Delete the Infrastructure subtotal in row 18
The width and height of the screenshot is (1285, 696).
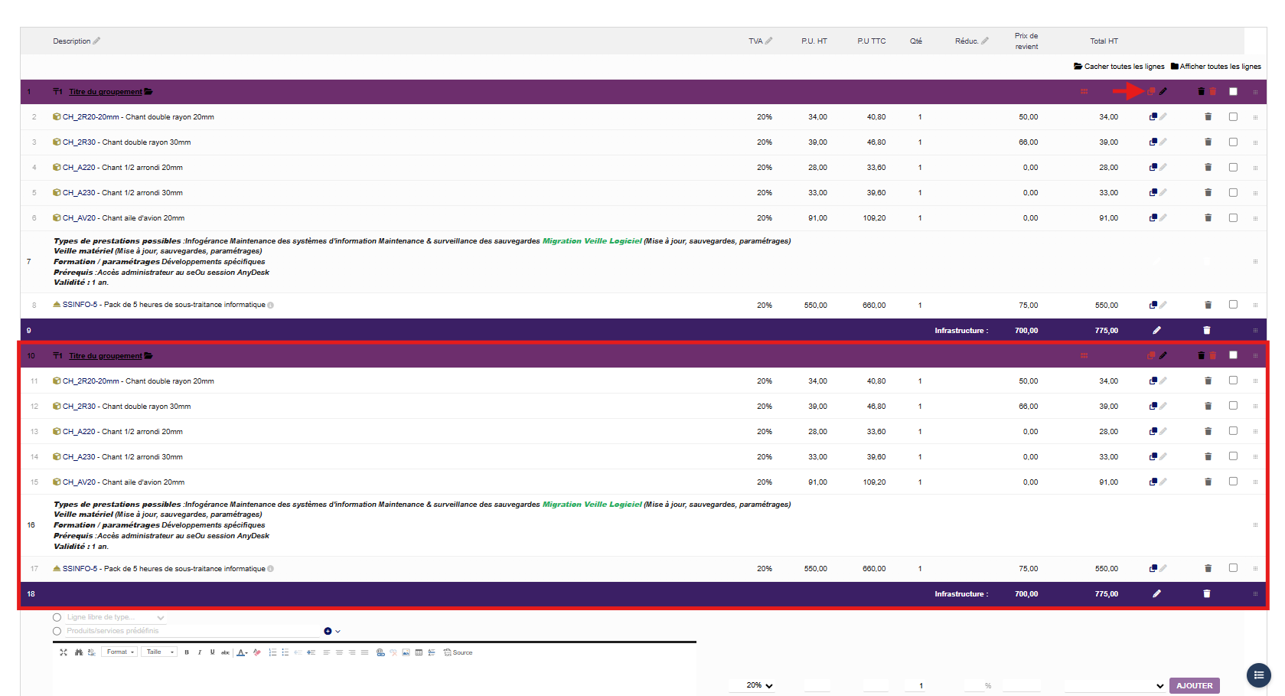pyautogui.click(x=1207, y=594)
